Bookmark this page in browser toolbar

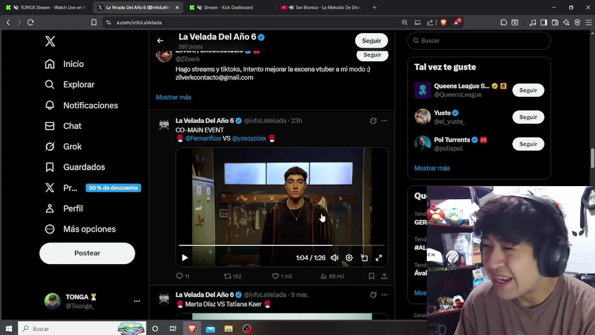point(94,22)
